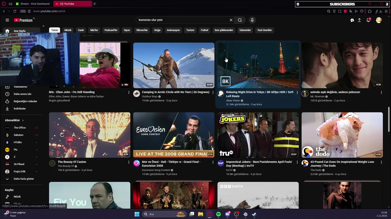Open a new browser tab
Screen dimensions: 391x219
pyautogui.click(x=94, y=4)
